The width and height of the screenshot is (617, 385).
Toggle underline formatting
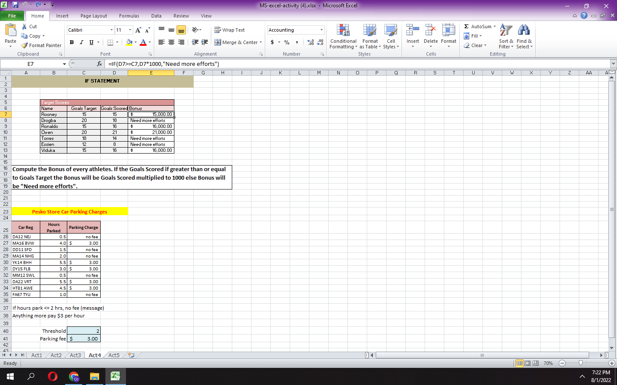91,42
